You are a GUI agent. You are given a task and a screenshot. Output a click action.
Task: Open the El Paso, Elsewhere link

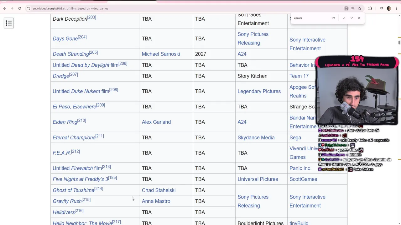[74, 107]
